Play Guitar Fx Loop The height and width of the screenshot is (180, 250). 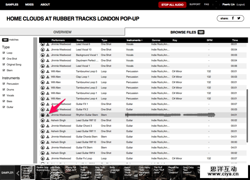tap(43, 159)
